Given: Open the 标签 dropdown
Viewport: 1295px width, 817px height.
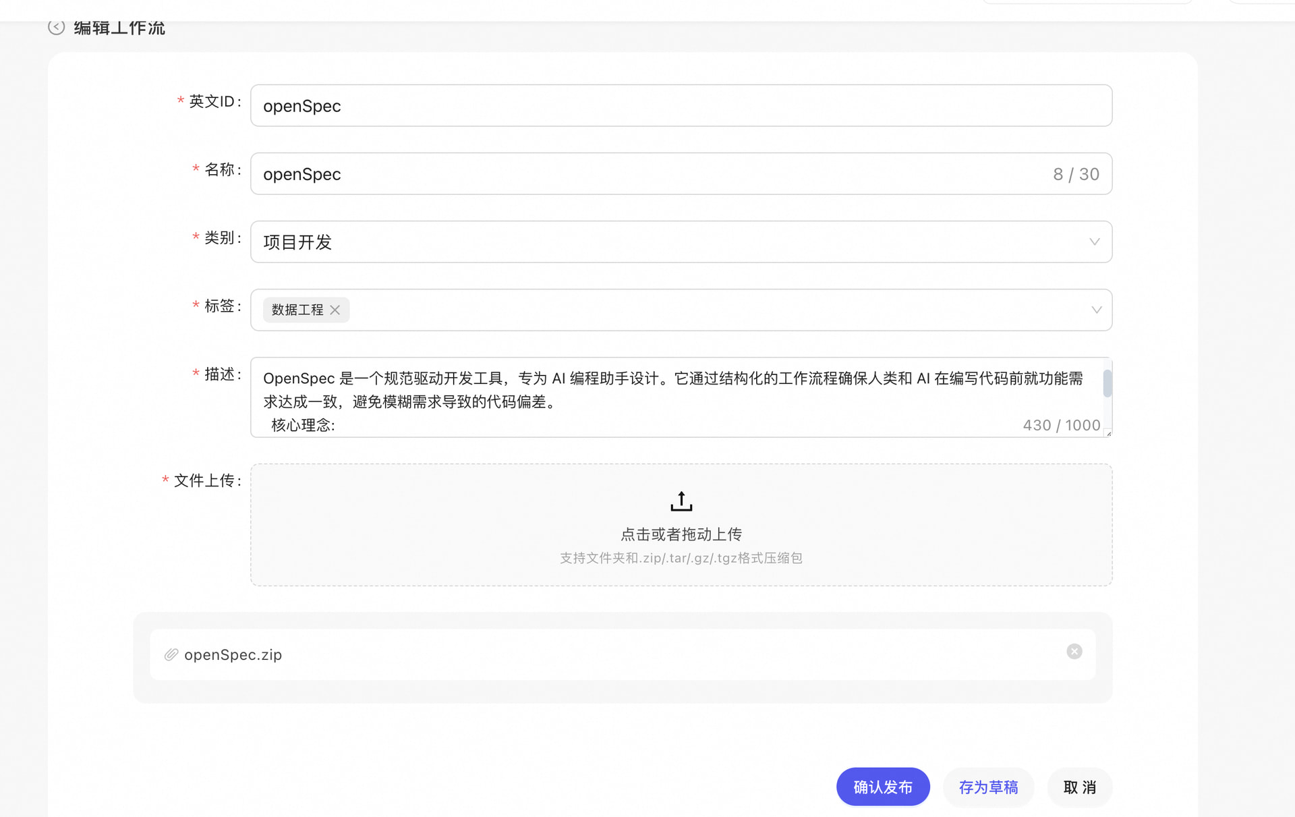Looking at the screenshot, I should coord(1094,310).
